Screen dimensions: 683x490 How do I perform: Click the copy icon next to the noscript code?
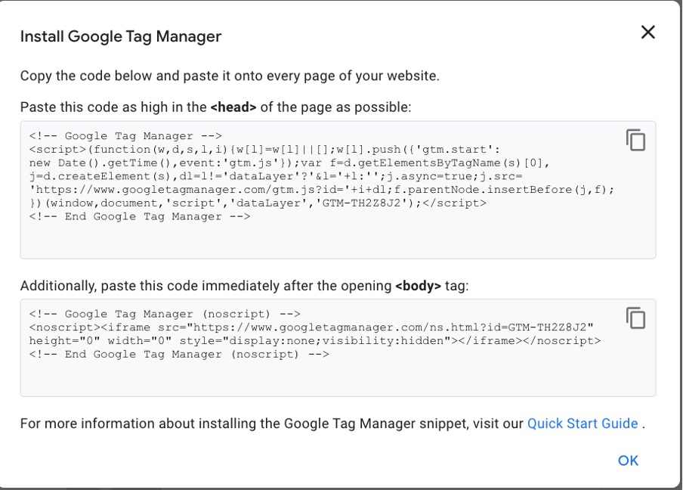(635, 317)
